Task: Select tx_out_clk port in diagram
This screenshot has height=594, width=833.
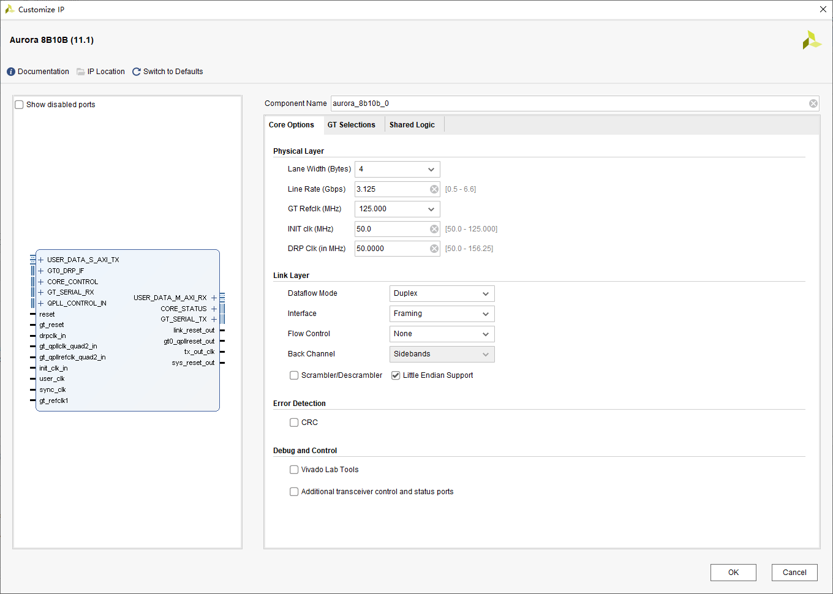Action: 199,352
